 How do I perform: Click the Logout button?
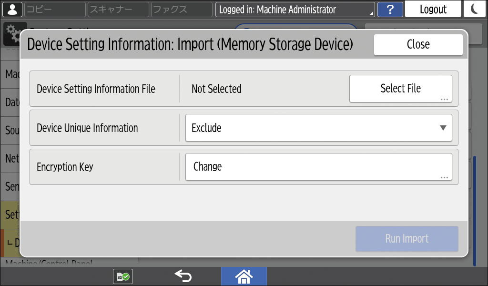pos(433,10)
